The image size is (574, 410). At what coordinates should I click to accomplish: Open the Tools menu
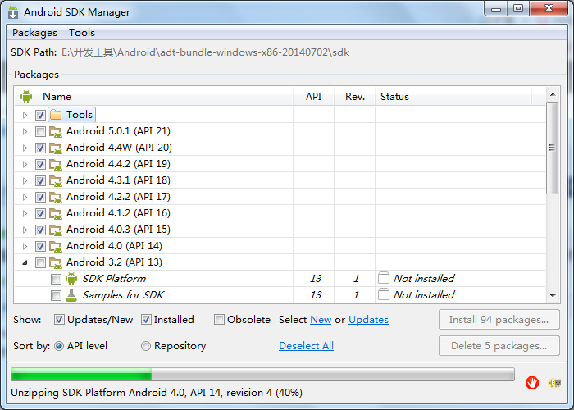(x=82, y=33)
